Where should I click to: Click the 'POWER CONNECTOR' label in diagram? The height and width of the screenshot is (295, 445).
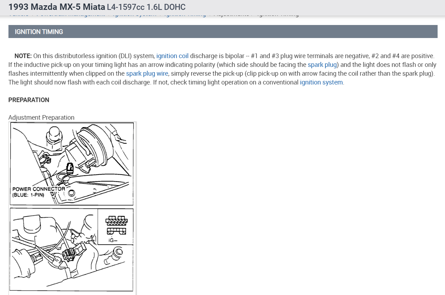pyautogui.click(x=39, y=189)
